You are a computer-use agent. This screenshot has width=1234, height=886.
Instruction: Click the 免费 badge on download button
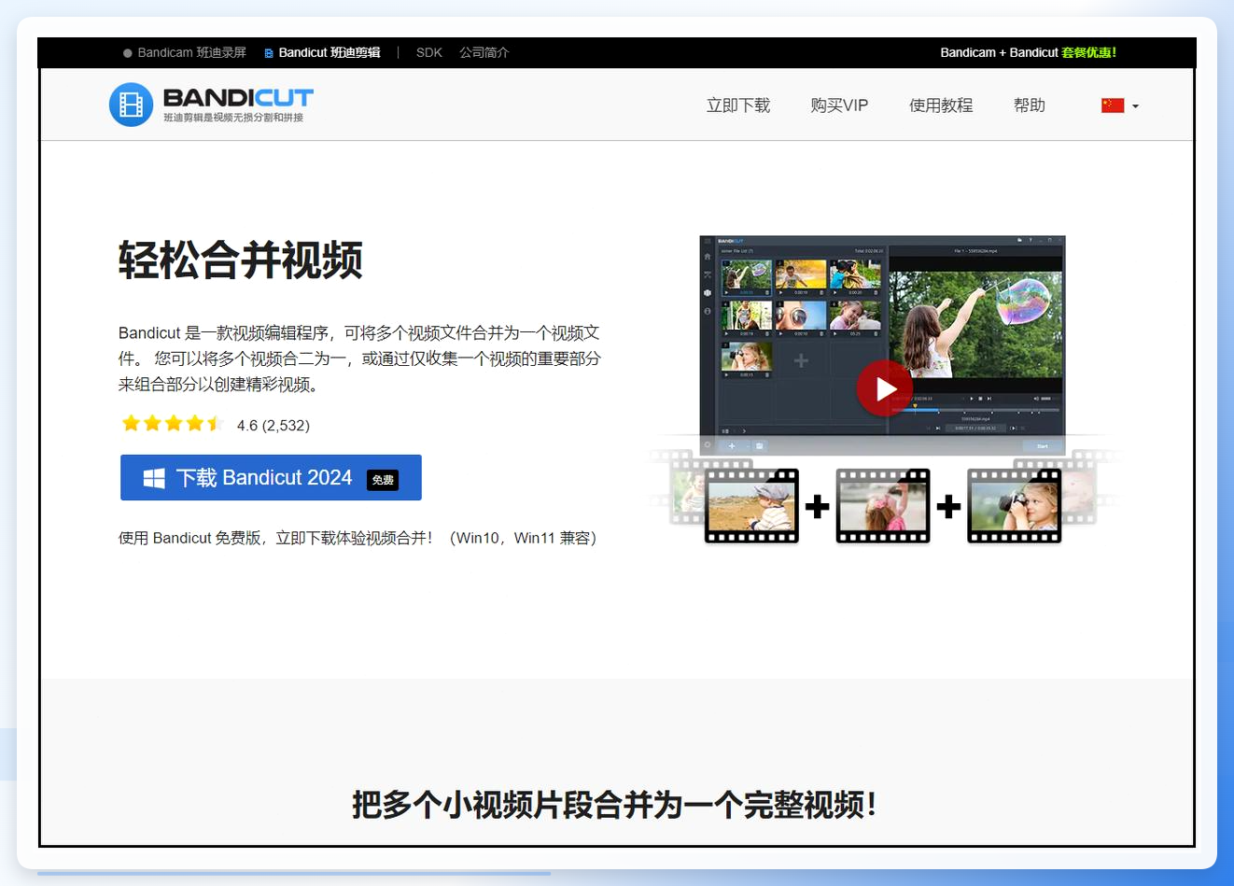(x=383, y=480)
